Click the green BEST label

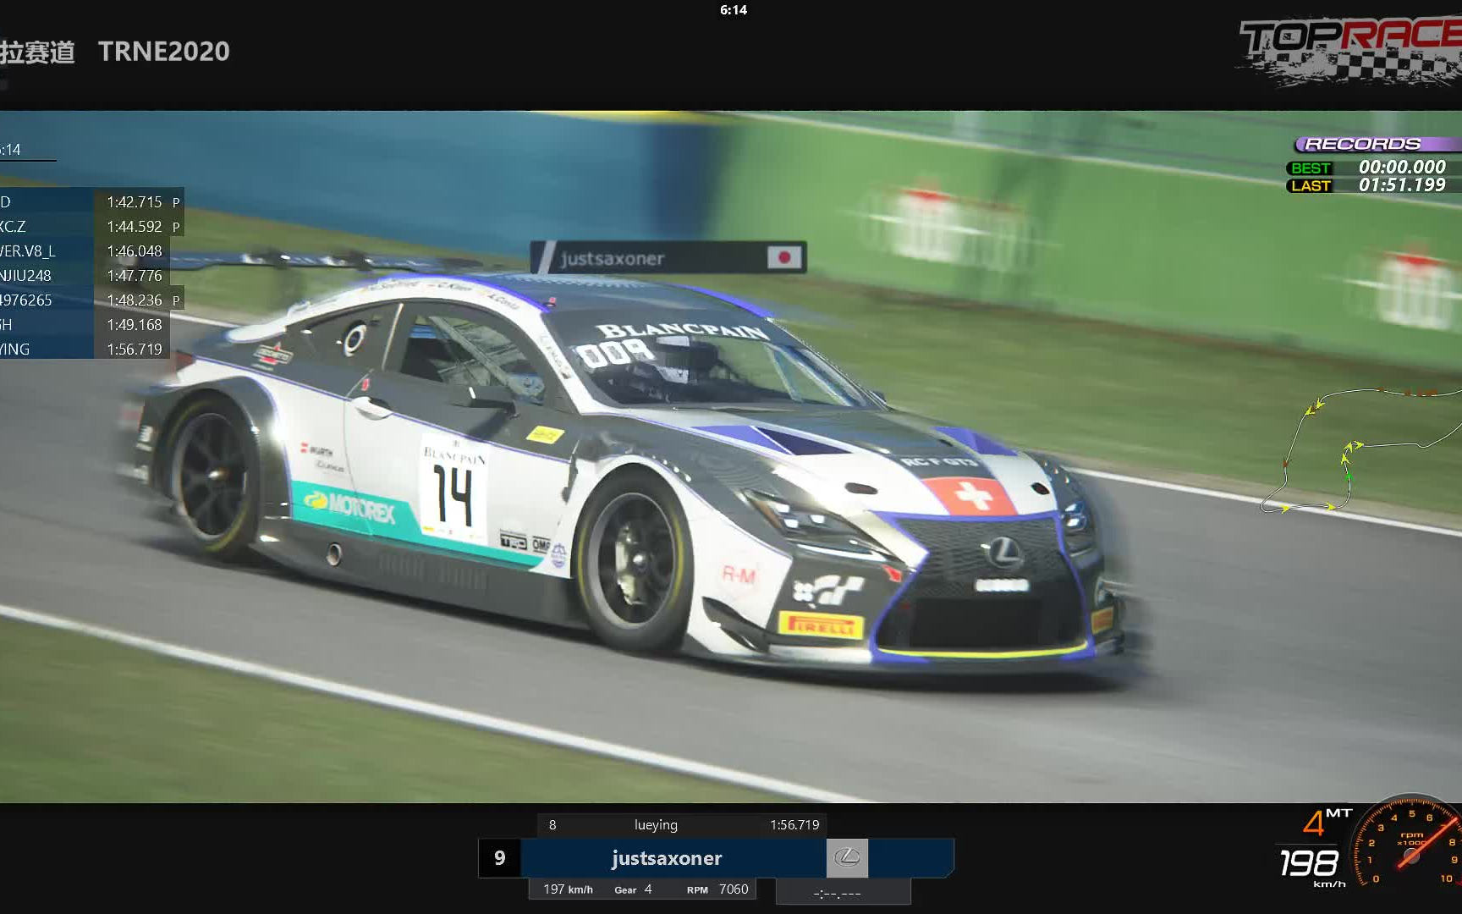point(1311,168)
